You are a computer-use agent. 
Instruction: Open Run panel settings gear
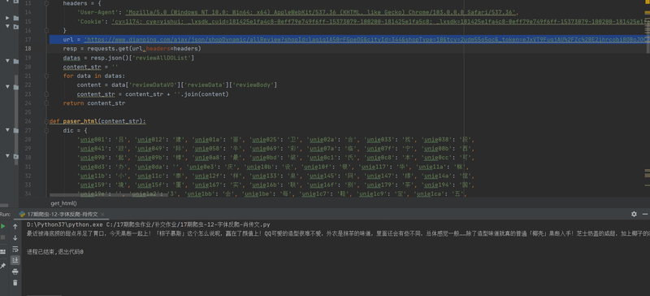click(x=634, y=214)
